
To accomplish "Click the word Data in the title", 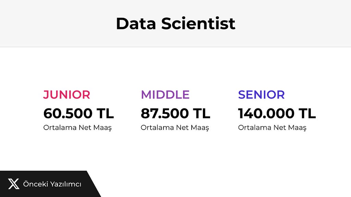I will click(x=136, y=24).
